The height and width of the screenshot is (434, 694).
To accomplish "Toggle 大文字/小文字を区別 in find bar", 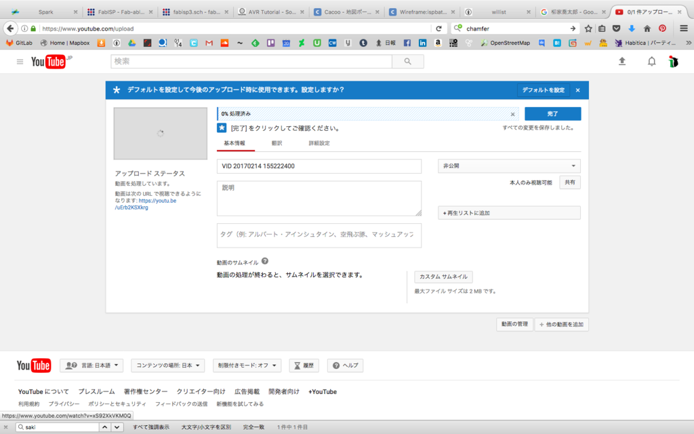I will [x=206, y=427].
